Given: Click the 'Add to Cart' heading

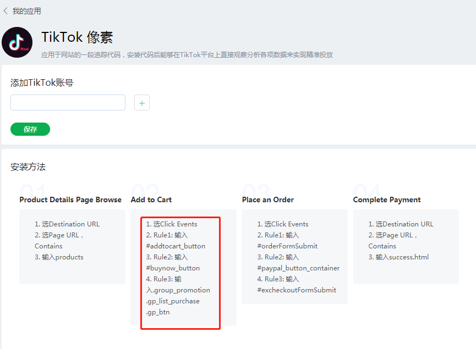Looking at the screenshot, I should pos(151,200).
